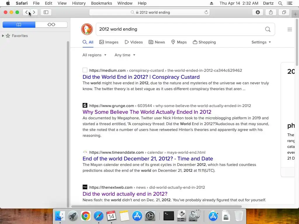The height and width of the screenshot is (224, 299).
Task: Expand the Favorites folder triangle
Action: [3, 36]
